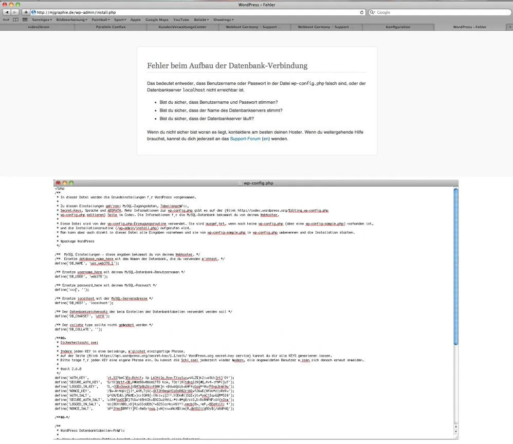This screenshot has width=513, height=444.
Task: Open the Support-Forum link
Action: coord(245,139)
